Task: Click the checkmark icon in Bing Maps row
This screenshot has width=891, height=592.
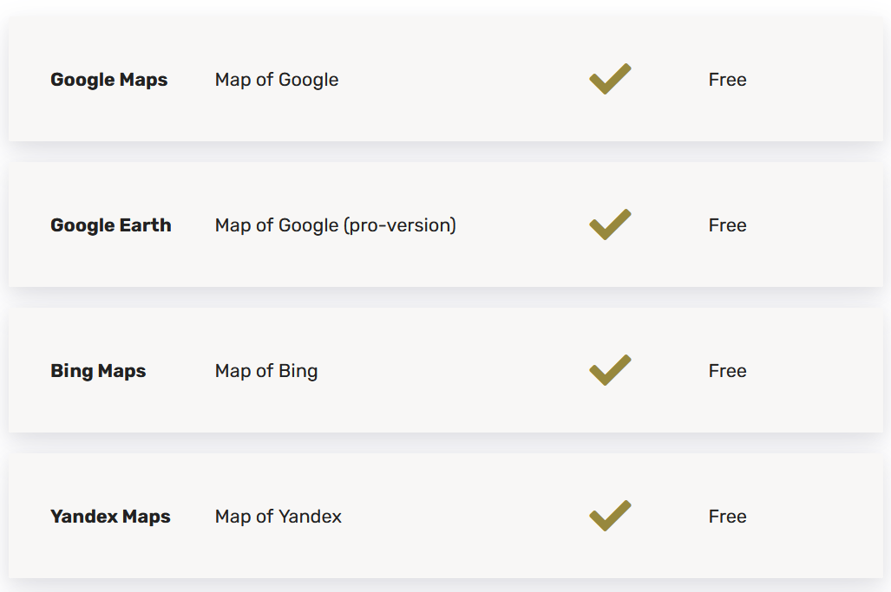Action: [610, 370]
